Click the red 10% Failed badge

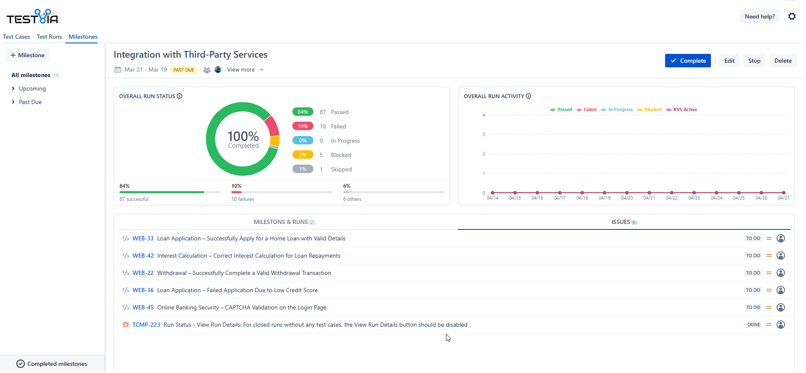click(302, 126)
